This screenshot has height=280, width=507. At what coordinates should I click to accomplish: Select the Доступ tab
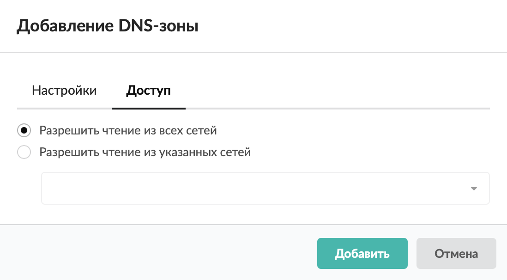(x=148, y=90)
